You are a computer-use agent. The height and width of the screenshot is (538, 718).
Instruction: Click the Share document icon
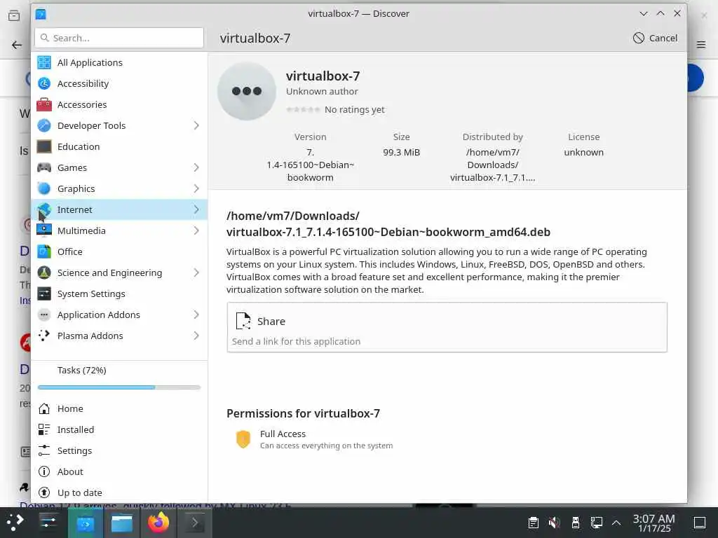click(243, 321)
